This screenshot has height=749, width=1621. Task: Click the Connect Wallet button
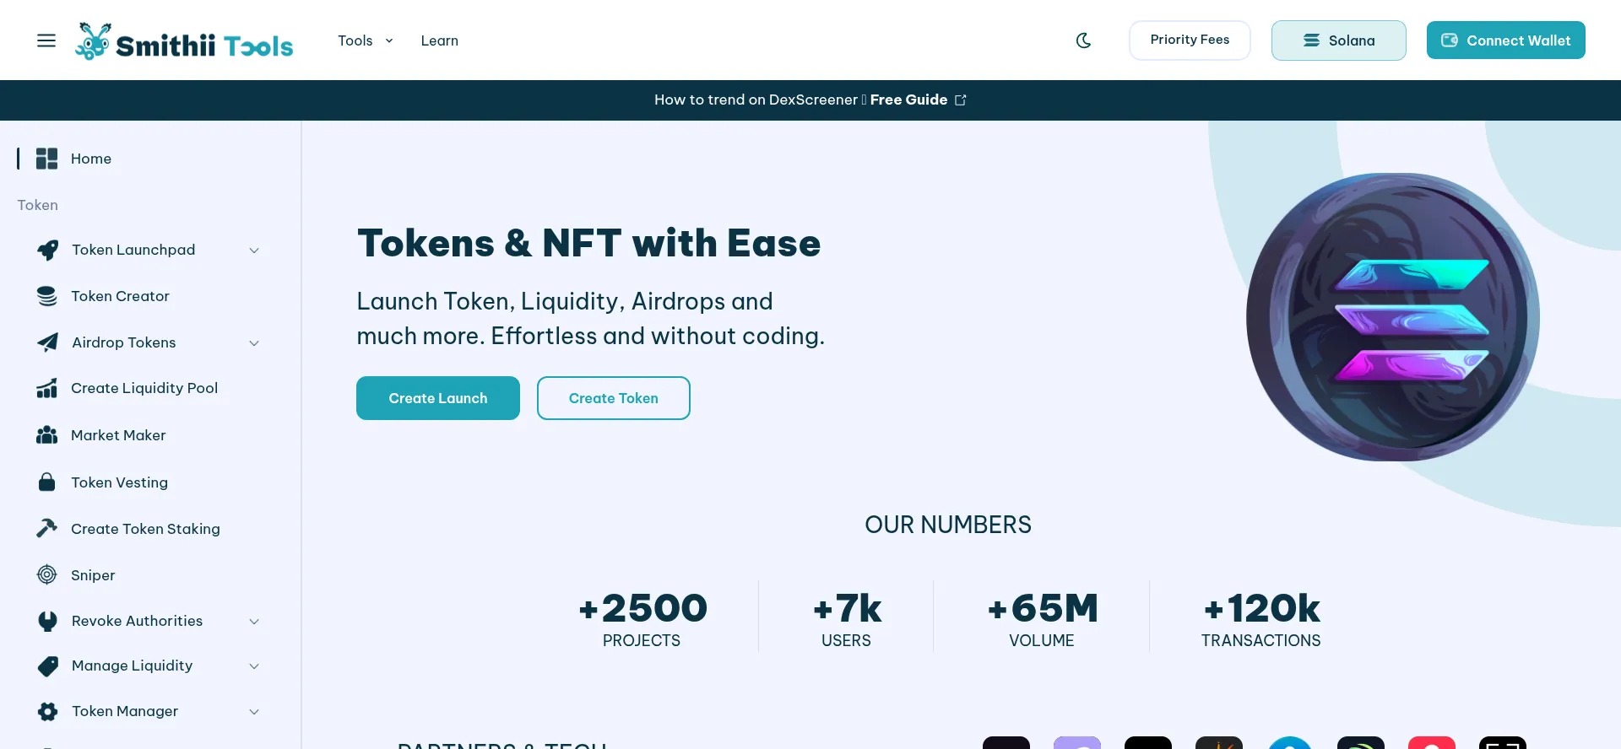[x=1506, y=40]
